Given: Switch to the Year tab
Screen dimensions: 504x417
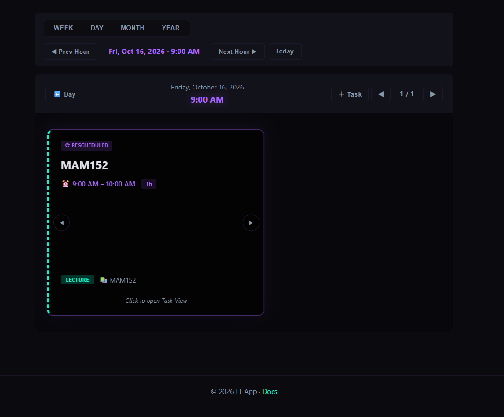Looking at the screenshot, I should [170, 28].
